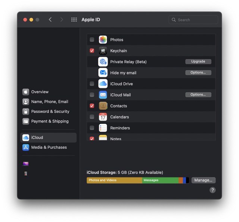Click the Contacts book icon
This screenshot has height=222, width=239.
pyautogui.click(x=103, y=106)
